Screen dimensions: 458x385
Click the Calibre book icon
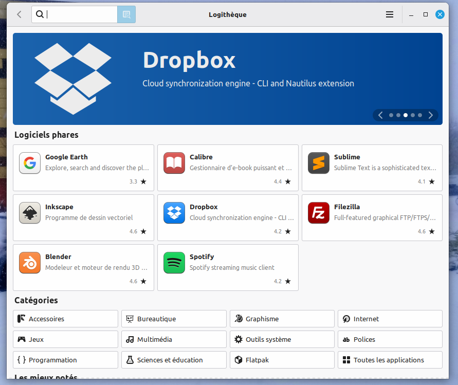coord(174,163)
